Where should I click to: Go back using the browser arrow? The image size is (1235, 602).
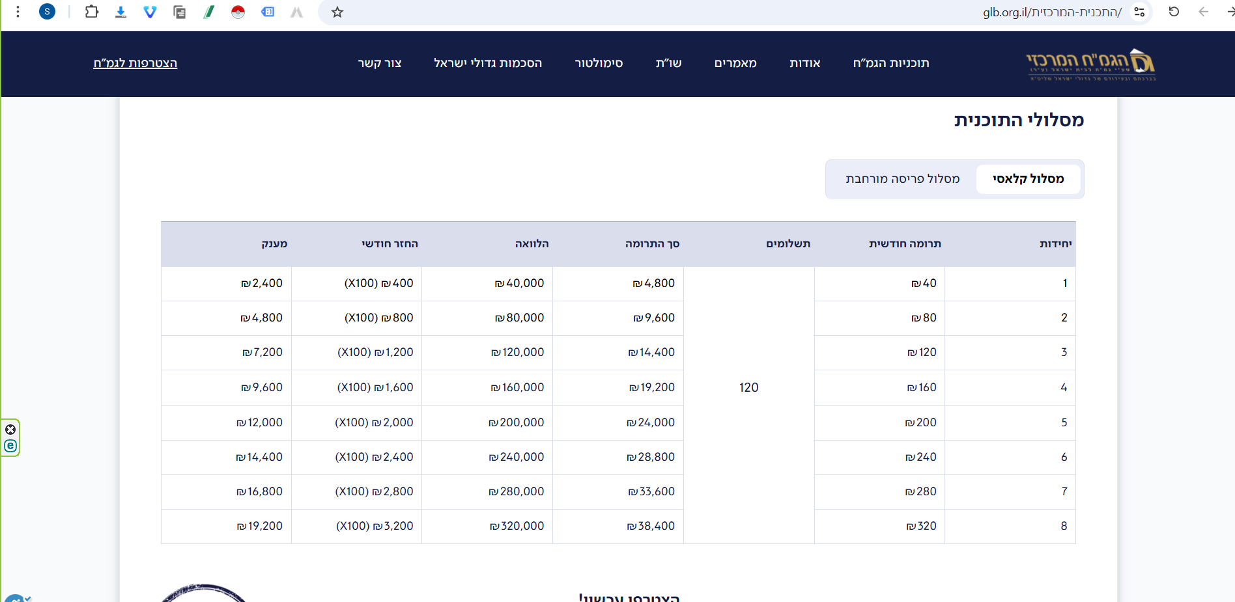1203,12
